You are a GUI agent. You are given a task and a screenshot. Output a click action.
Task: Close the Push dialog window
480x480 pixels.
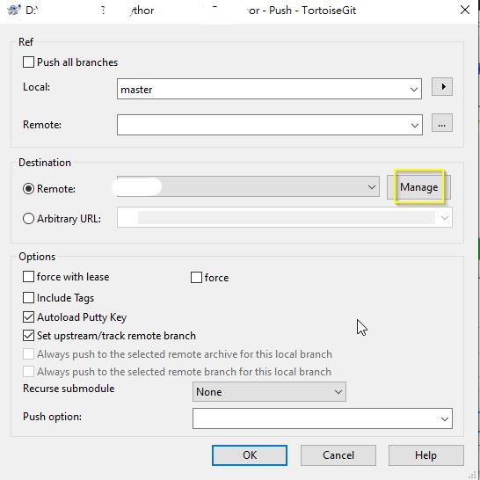coord(465,10)
